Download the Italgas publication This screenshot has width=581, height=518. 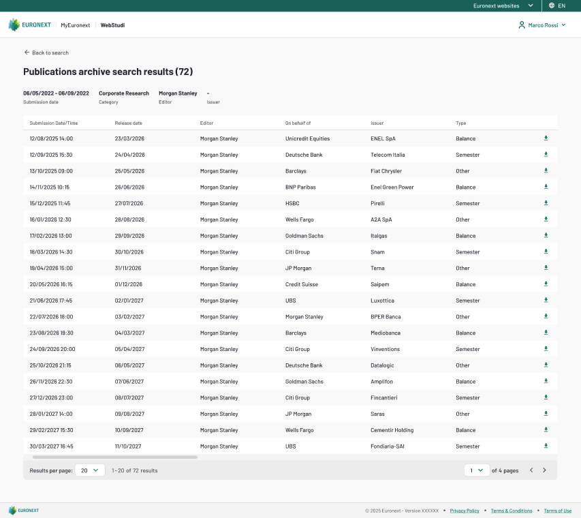546,235
